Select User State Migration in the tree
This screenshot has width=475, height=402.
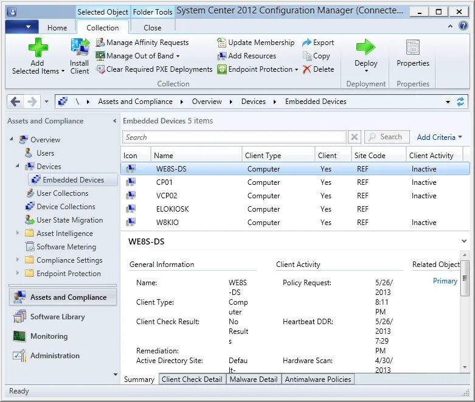click(x=69, y=220)
